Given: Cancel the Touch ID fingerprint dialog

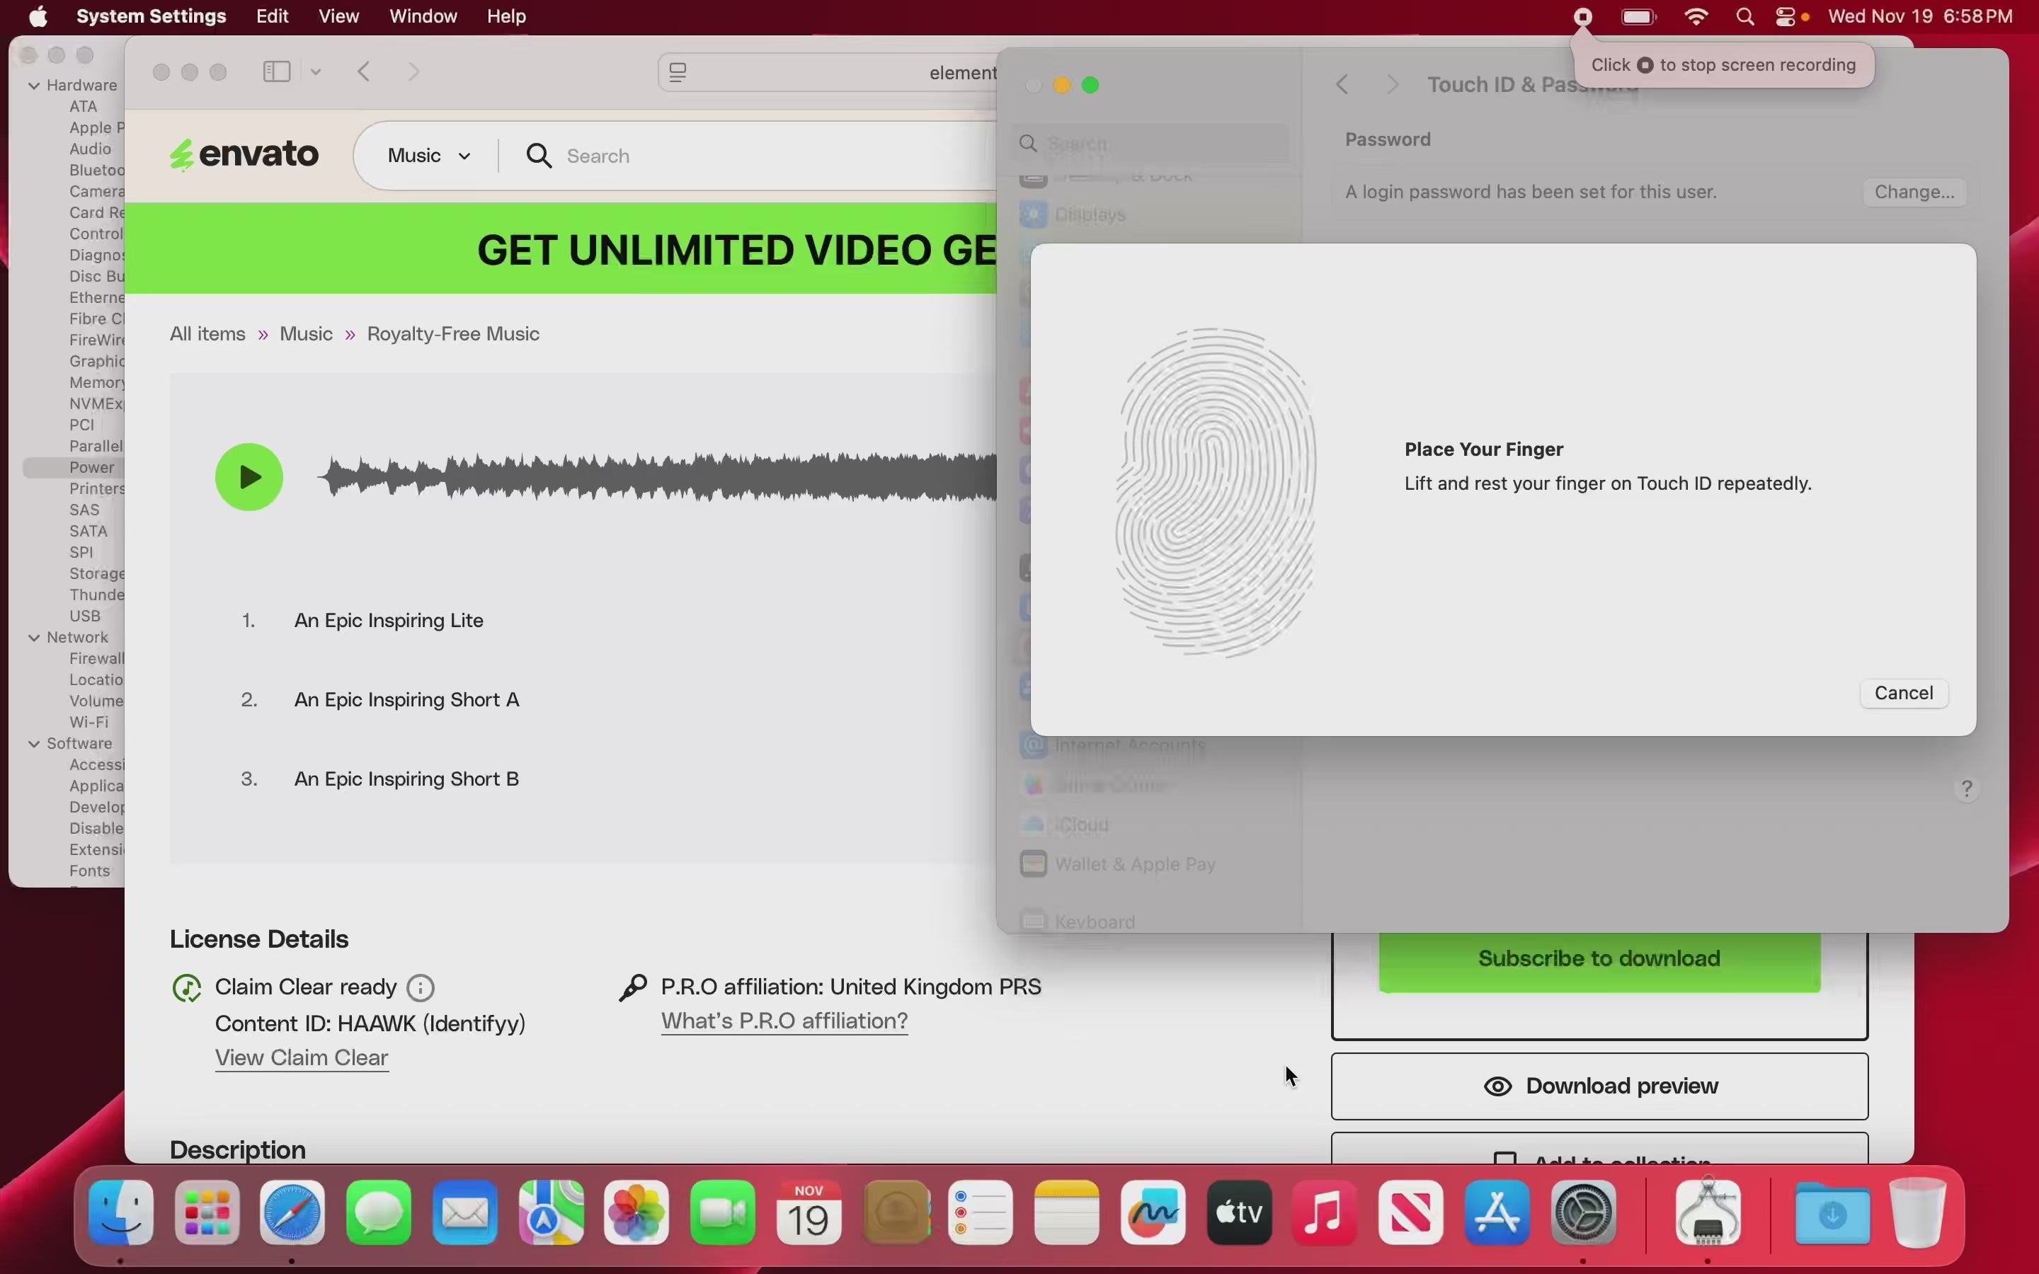Looking at the screenshot, I should [x=1903, y=694].
